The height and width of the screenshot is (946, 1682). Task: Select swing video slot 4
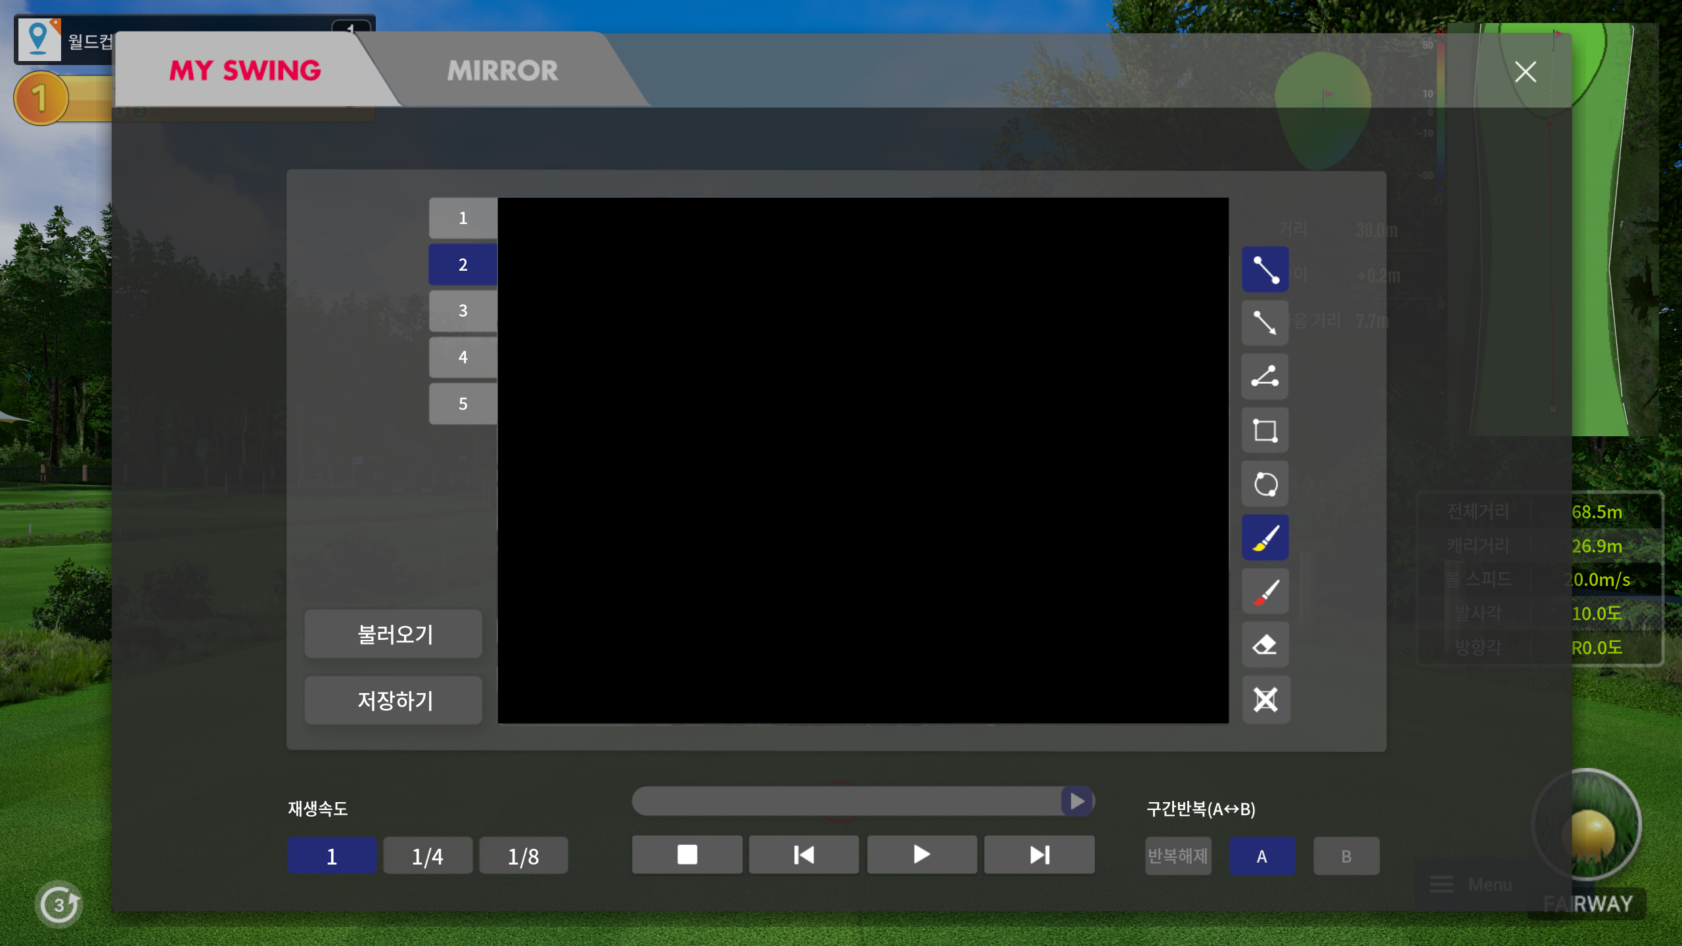(x=463, y=357)
